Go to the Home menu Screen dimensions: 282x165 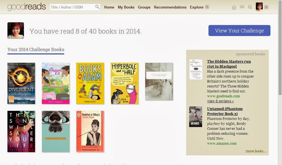tap(109, 7)
